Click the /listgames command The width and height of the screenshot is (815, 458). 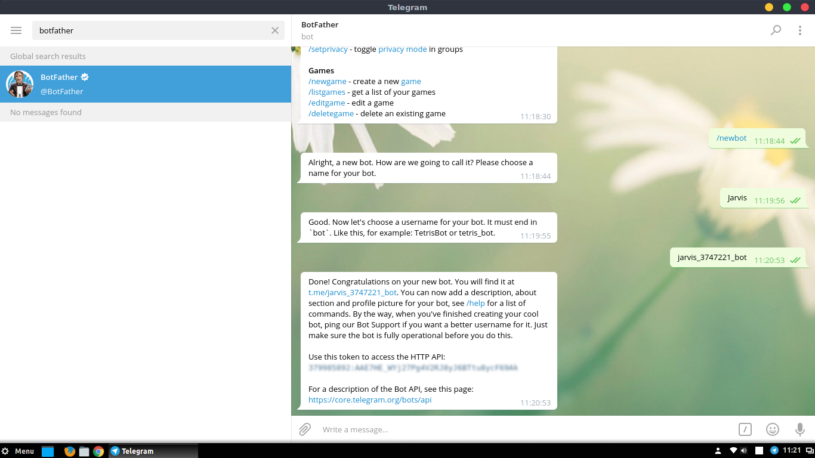(x=327, y=92)
